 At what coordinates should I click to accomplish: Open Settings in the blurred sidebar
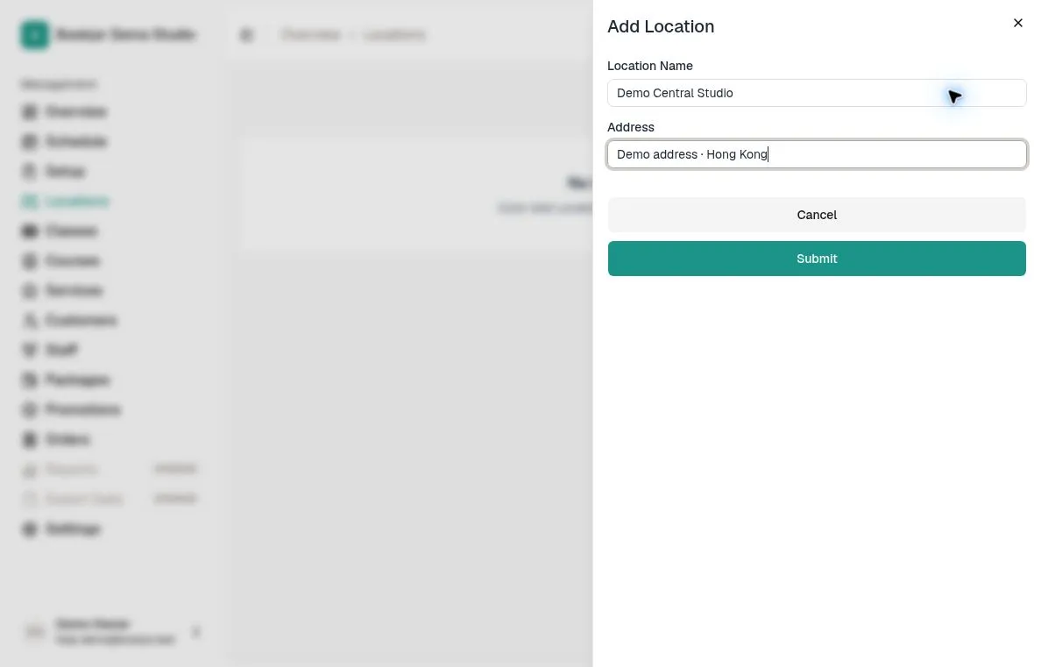61,529
